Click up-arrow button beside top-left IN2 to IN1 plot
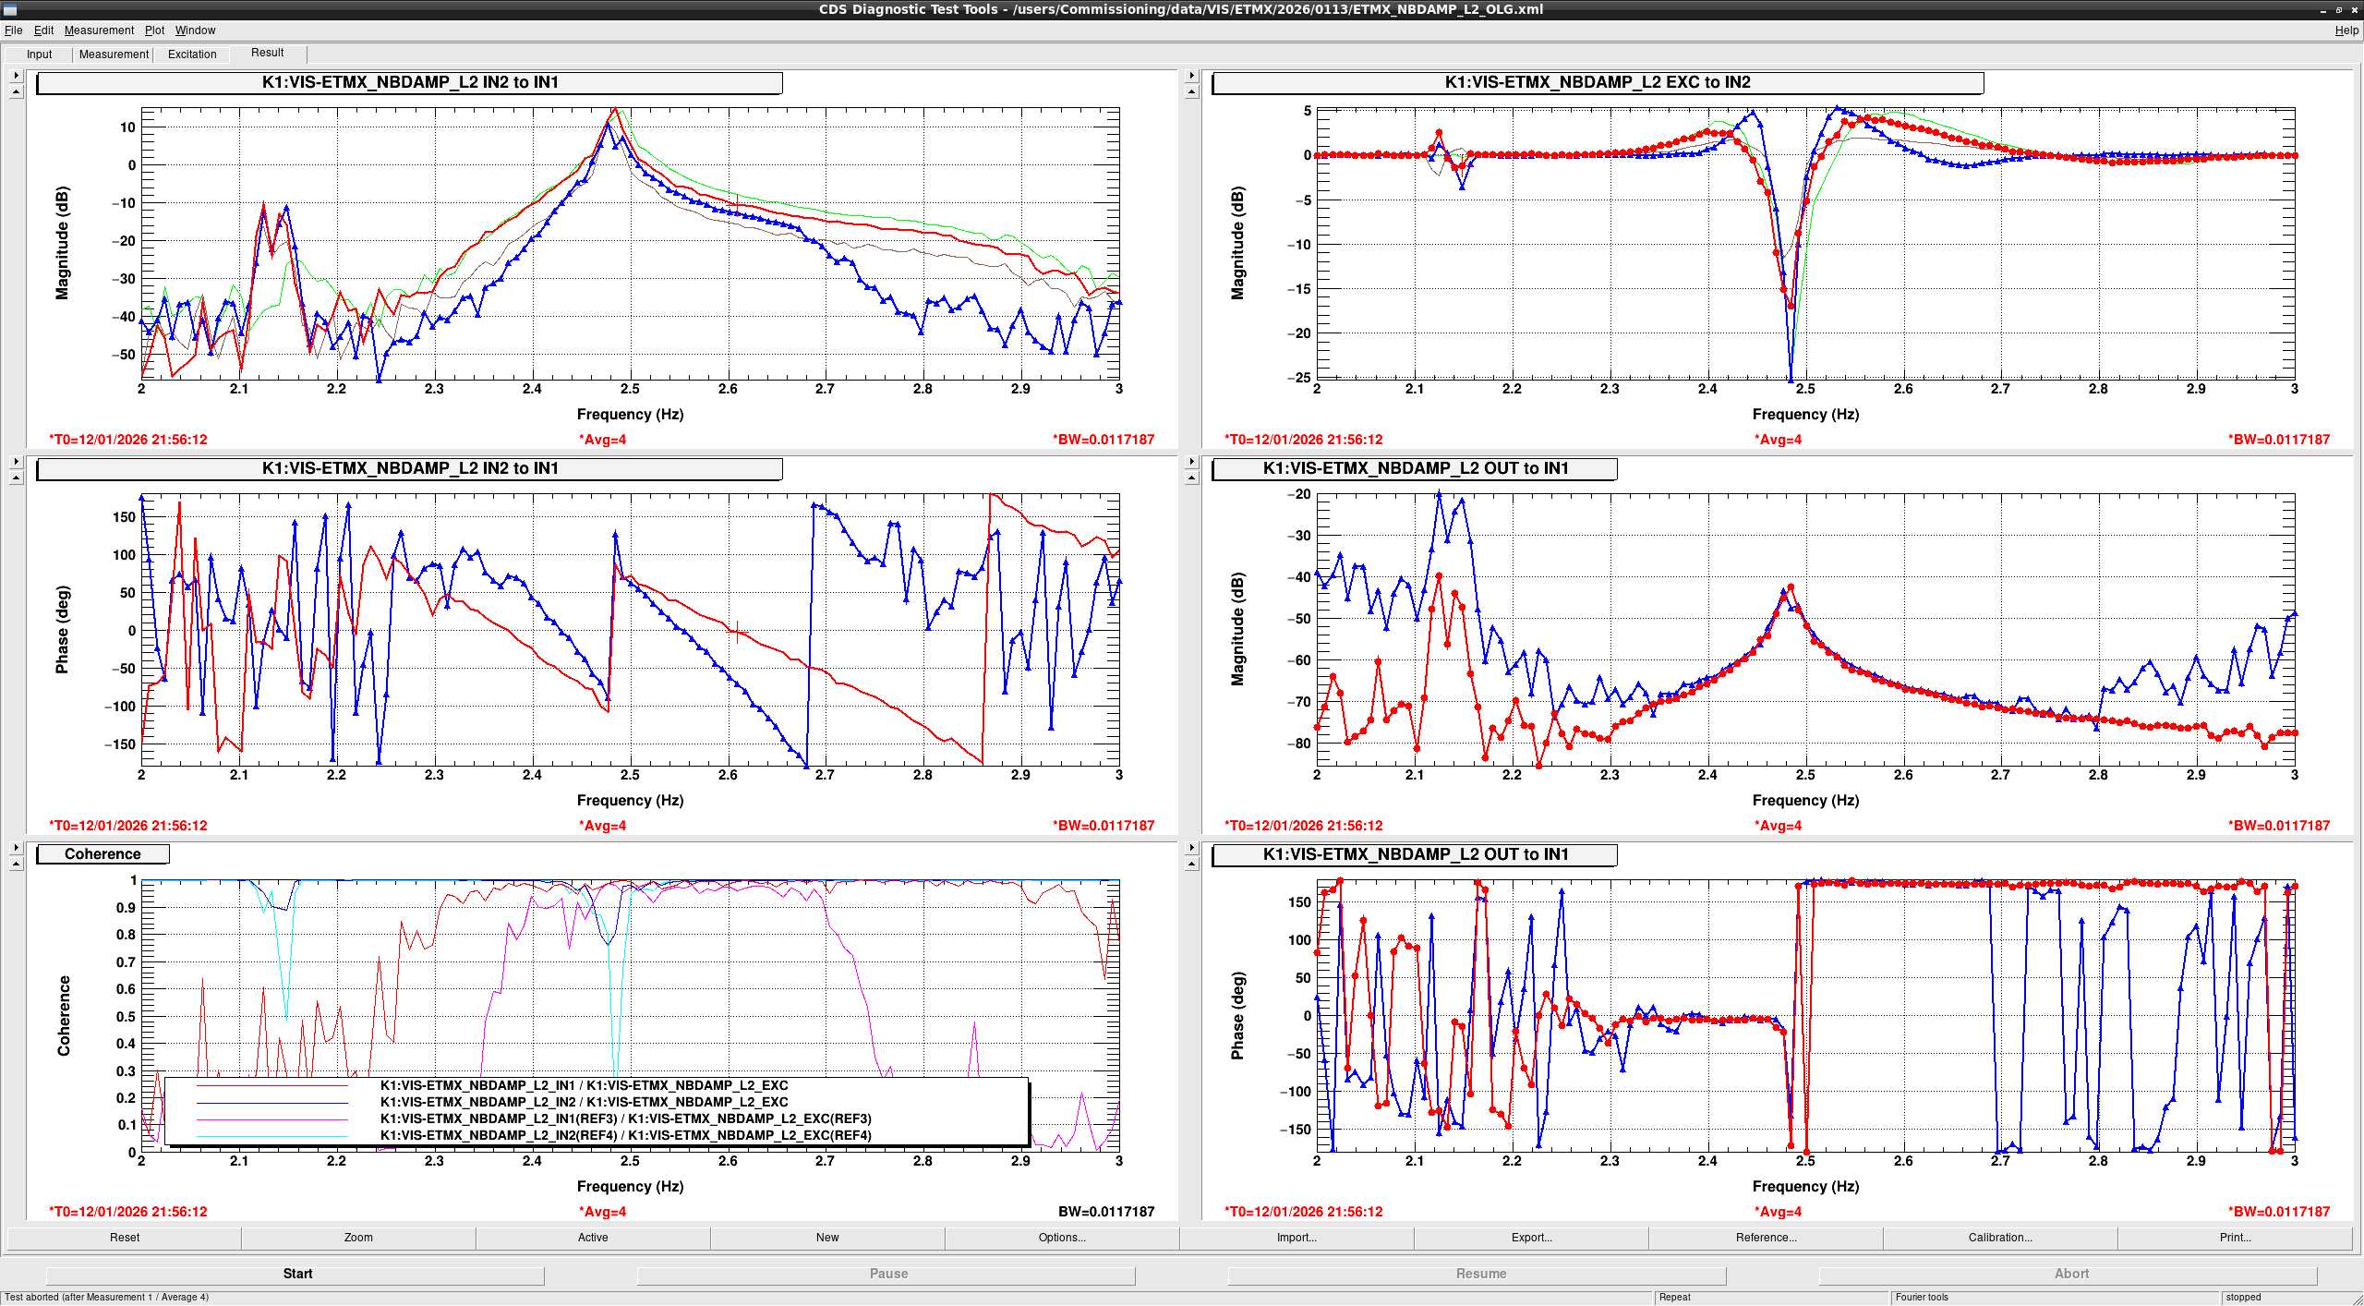Image resolution: width=2364 pixels, height=1306 pixels. click(16, 91)
